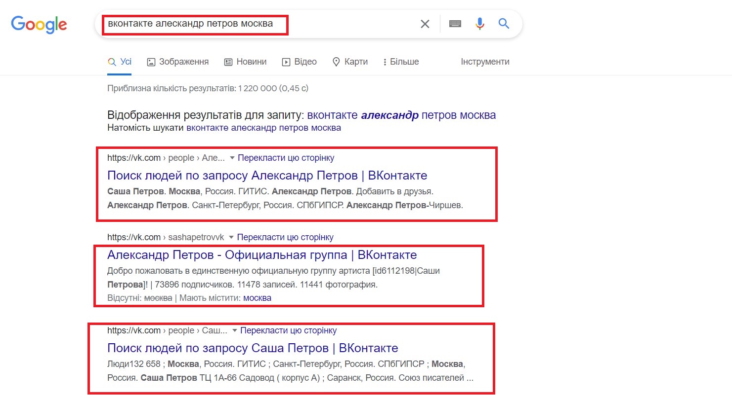
Task: Expand the Більше more menu
Action: 401,62
